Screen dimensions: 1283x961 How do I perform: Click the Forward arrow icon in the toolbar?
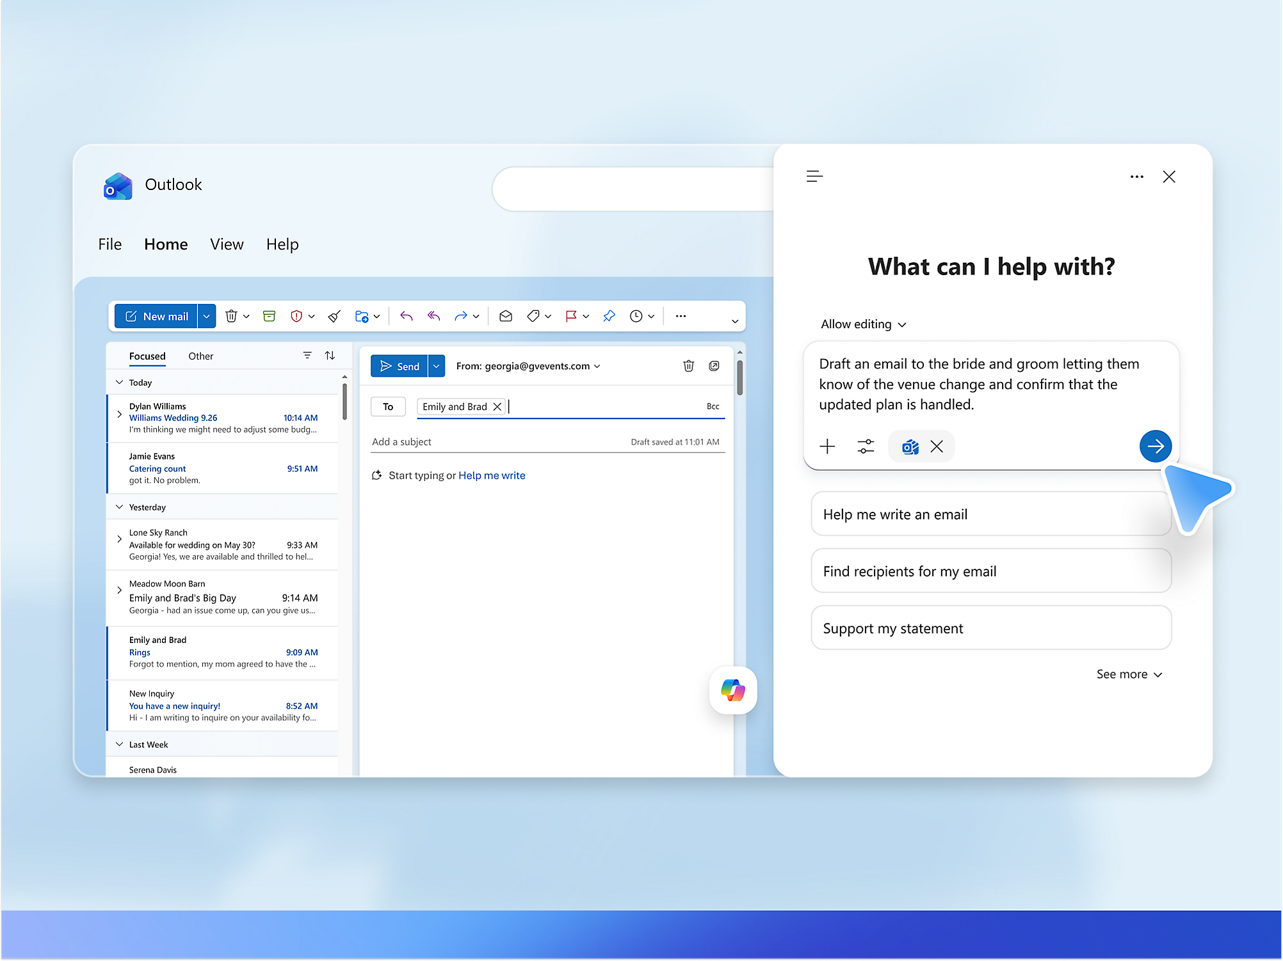pos(460,316)
